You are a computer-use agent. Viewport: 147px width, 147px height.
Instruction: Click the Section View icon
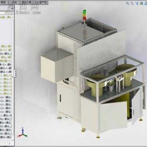(x=141, y=3)
